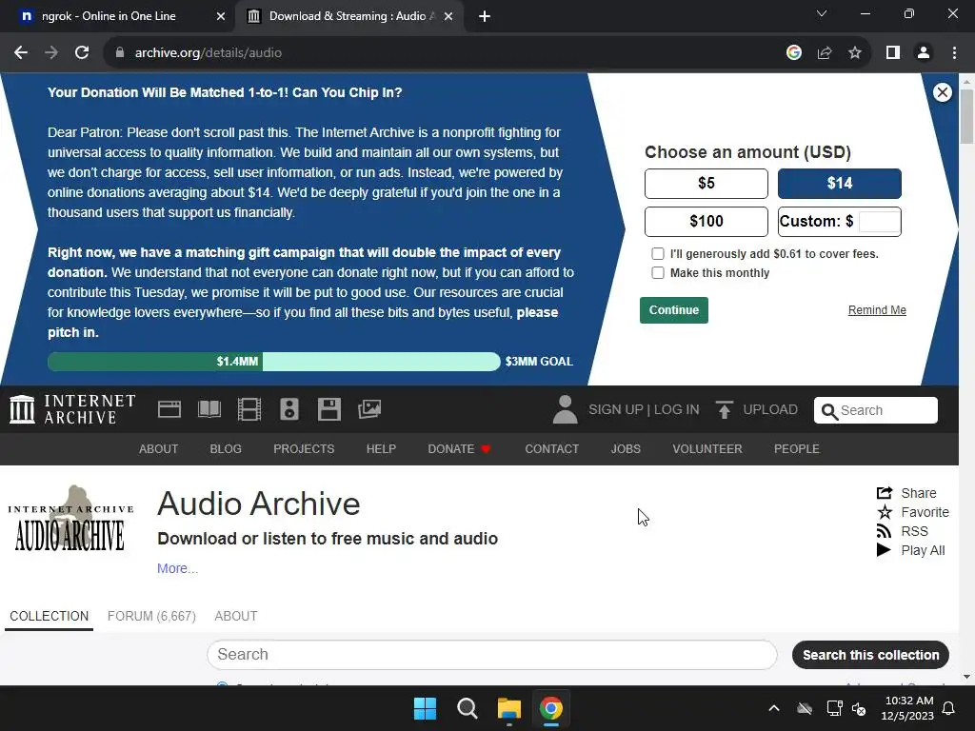Click the custom donation amount field
975x731 pixels.
click(x=879, y=221)
